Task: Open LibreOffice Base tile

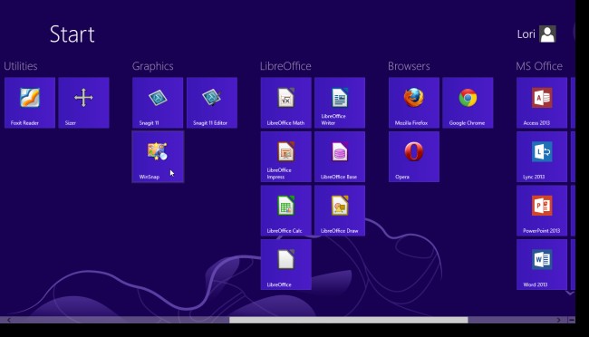Action: [x=340, y=157]
